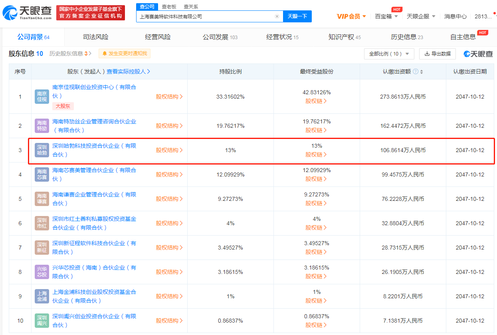Sort by 认缴出资额 using sort arrows
Screen dimensions: 497x335
[x=422, y=72]
